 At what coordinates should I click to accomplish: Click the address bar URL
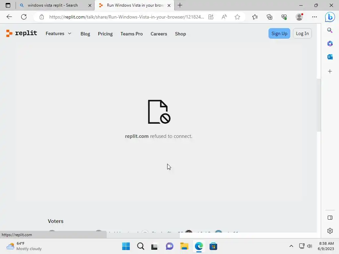[126, 17]
